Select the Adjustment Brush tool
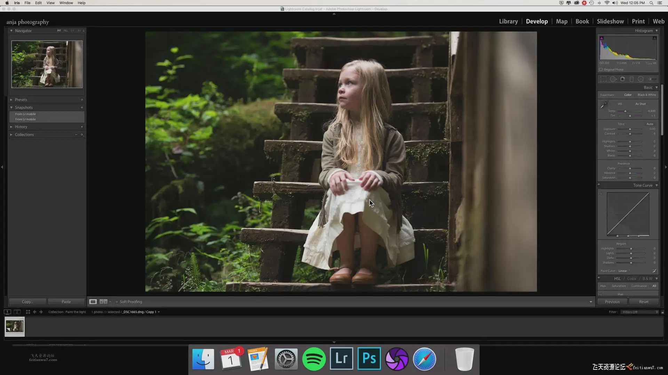The width and height of the screenshot is (668, 375). pos(652,79)
